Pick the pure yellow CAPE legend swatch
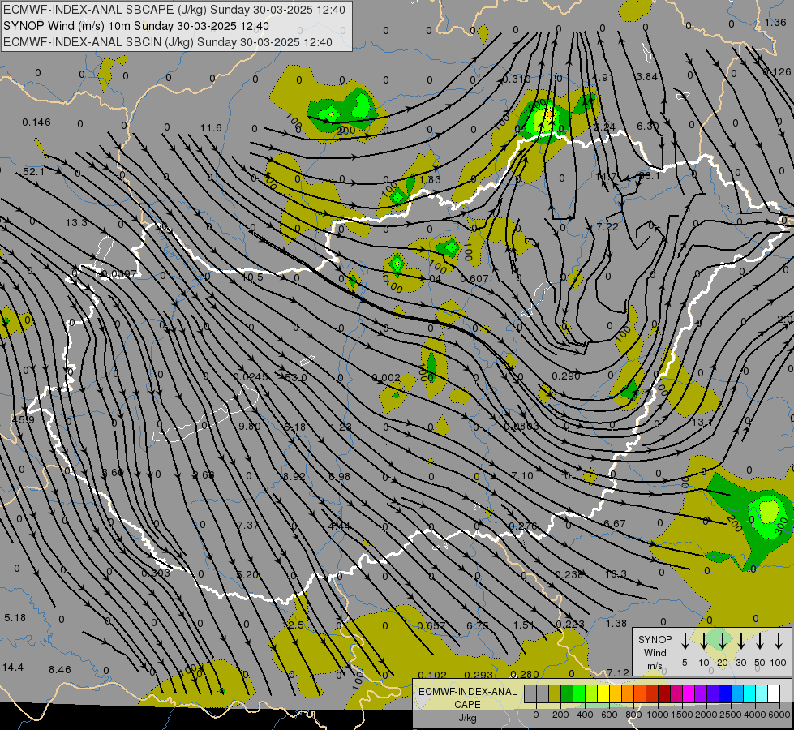Image resolution: width=794 pixels, height=730 pixels. (x=603, y=694)
